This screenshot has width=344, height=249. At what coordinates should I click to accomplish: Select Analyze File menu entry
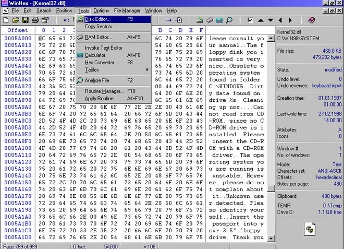97,80
